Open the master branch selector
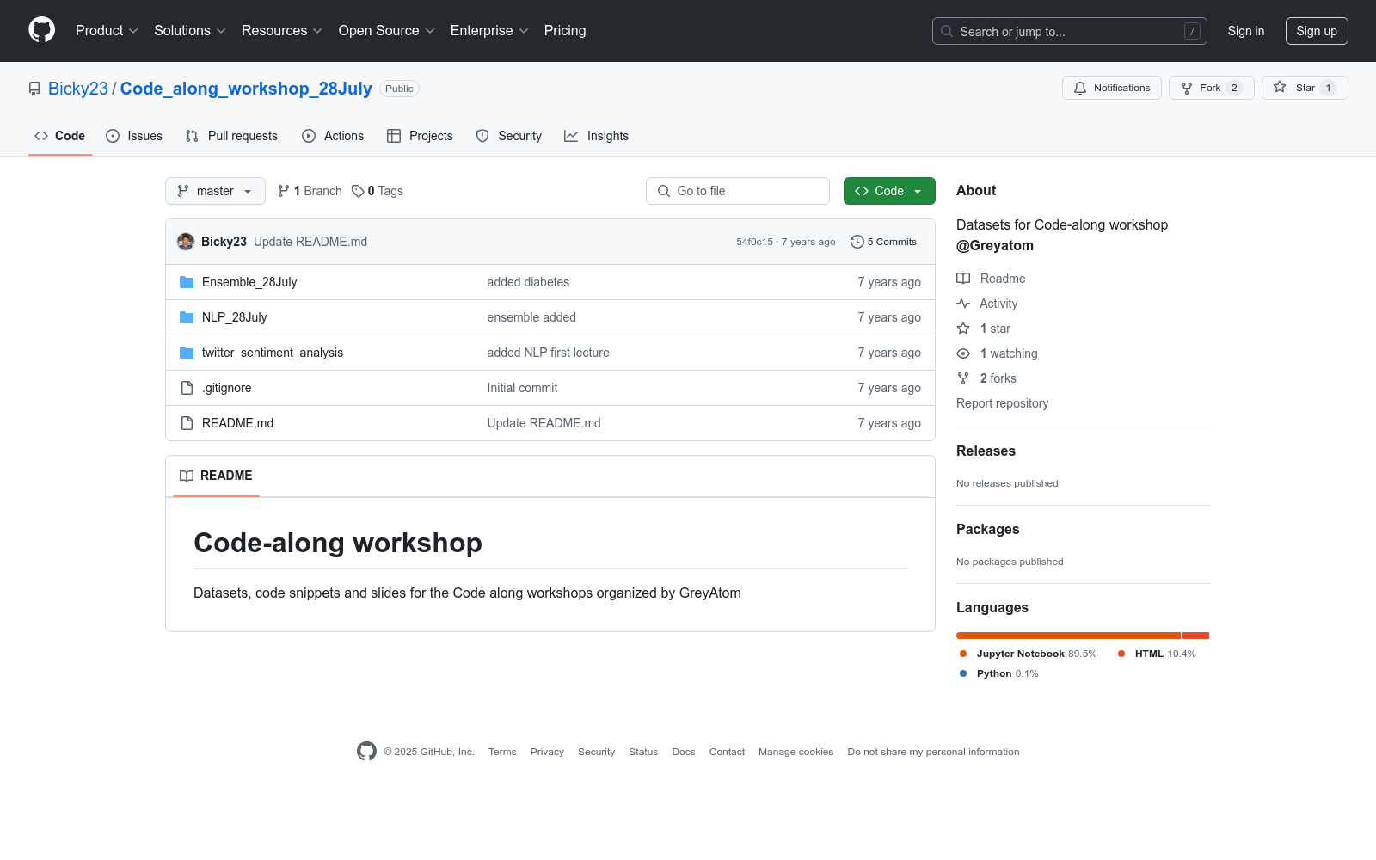The width and height of the screenshot is (1376, 860). 215,191
